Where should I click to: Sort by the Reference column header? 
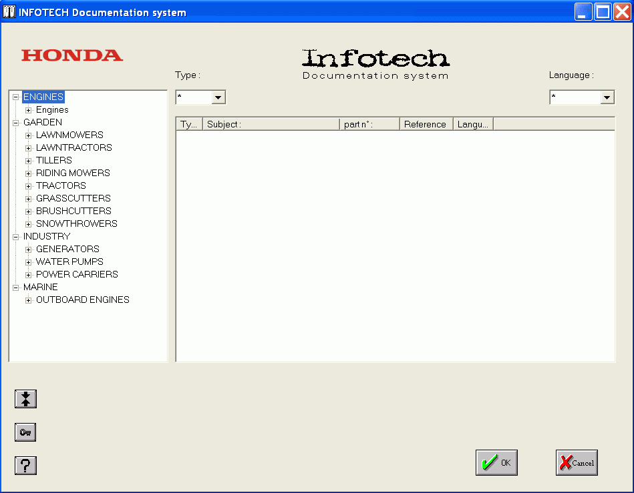coord(426,124)
